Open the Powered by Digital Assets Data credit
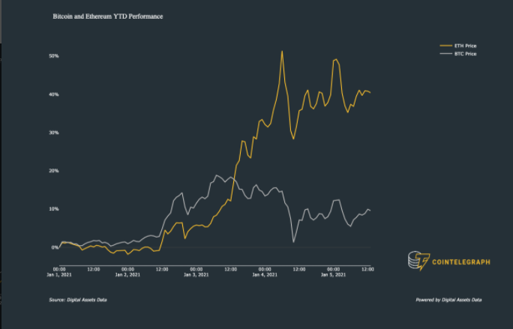Screen dimensions: 513x329 click(448, 300)
